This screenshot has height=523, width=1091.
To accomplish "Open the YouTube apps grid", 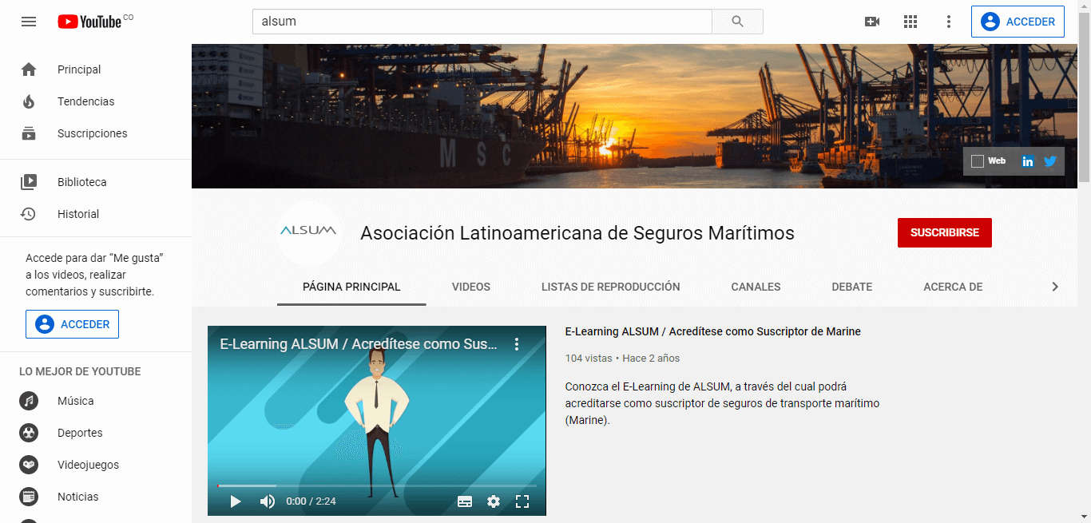I will [910, 22].
